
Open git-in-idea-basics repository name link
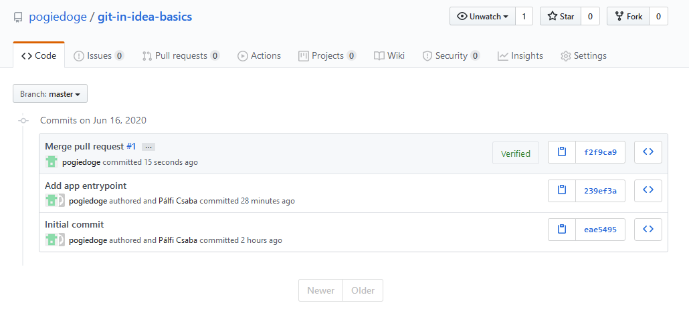coord(144,17)
